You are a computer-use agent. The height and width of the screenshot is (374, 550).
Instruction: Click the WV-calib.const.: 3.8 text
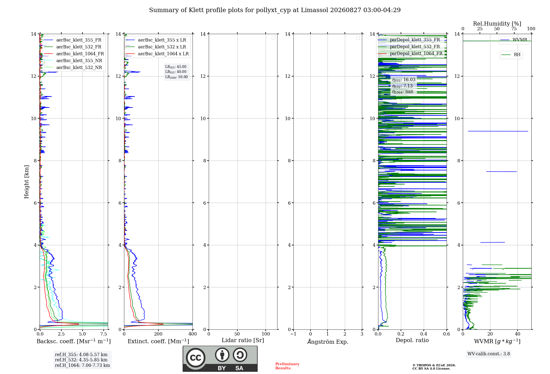489,354
